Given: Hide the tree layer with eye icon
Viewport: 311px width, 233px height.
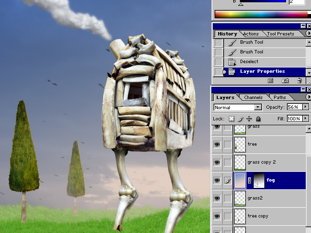Looking at the screenshot, I should [x=217, y=144].
